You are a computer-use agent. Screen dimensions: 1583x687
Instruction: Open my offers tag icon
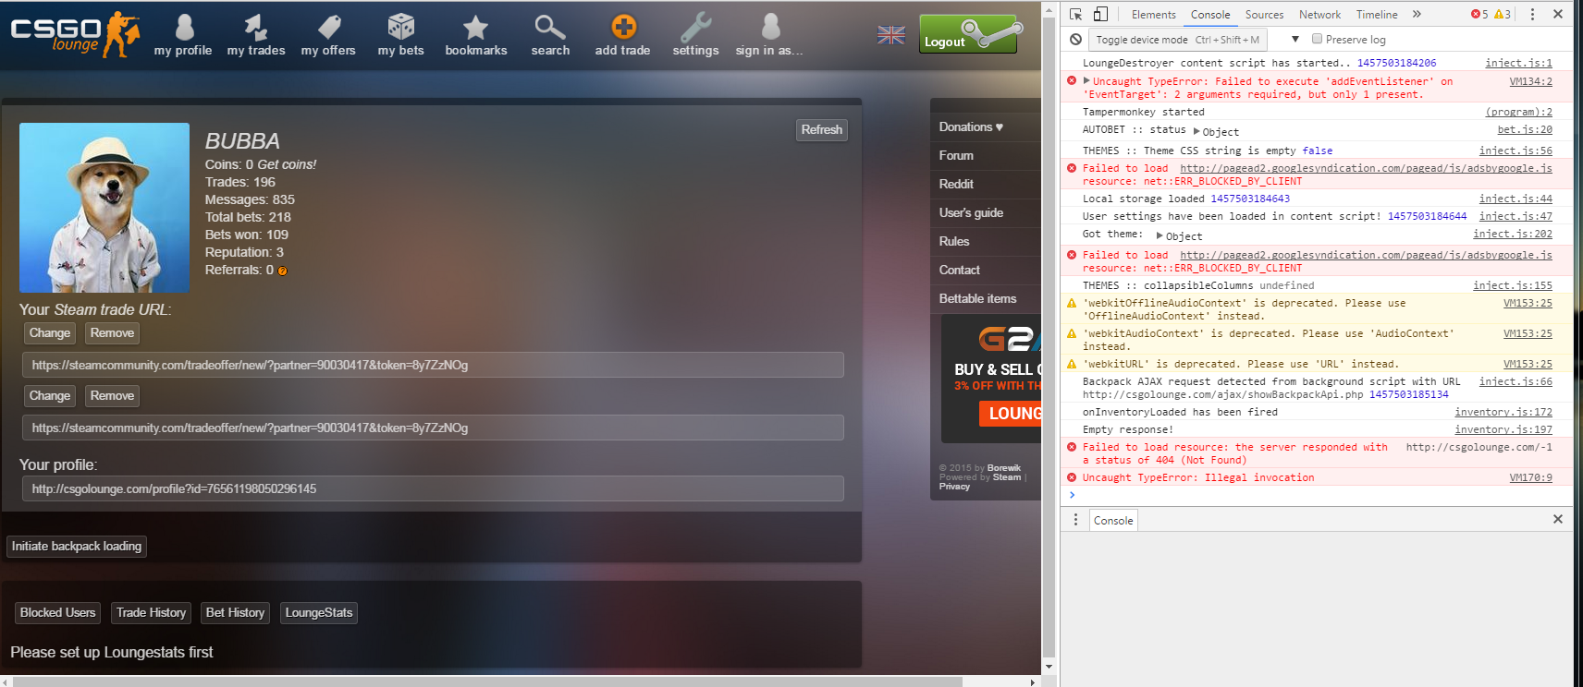point(329,26)
